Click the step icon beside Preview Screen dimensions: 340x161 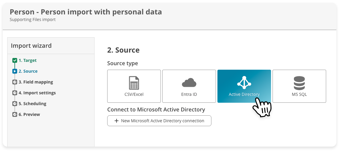tap(14, 114)
